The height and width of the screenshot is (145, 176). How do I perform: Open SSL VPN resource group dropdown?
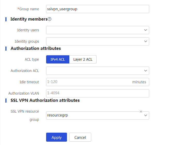(x=98, y=115)
